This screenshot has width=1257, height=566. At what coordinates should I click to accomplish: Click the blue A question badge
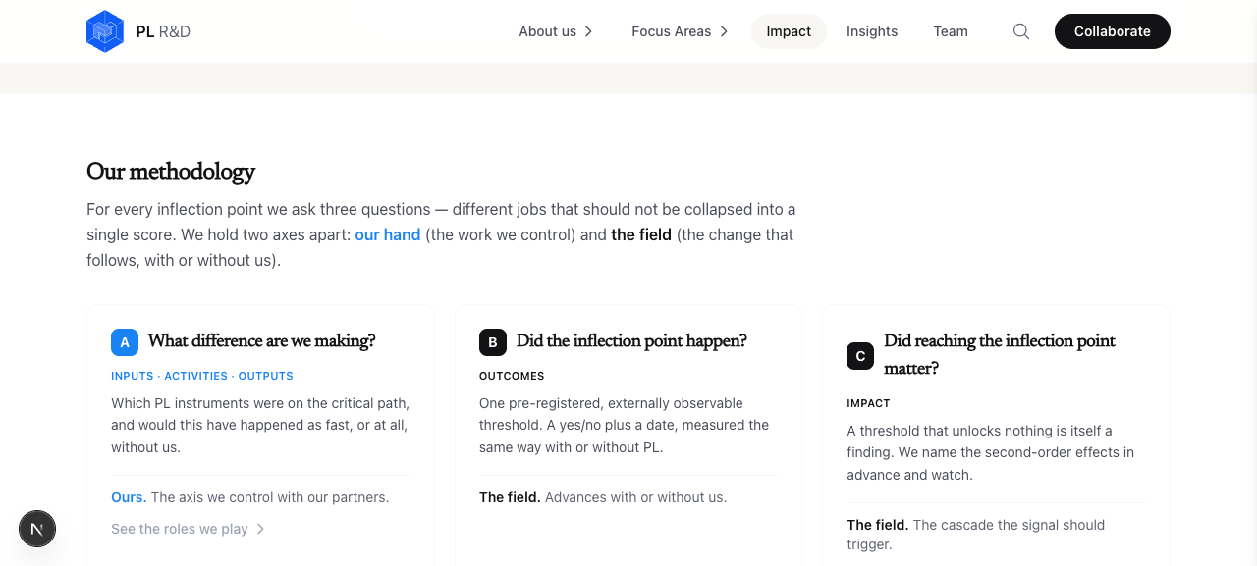click(x=125, y=341)
